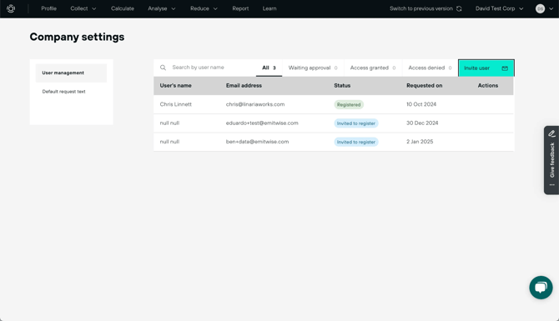
Task: Click the date 2 Jan 2025
Action: coord(420,142)
